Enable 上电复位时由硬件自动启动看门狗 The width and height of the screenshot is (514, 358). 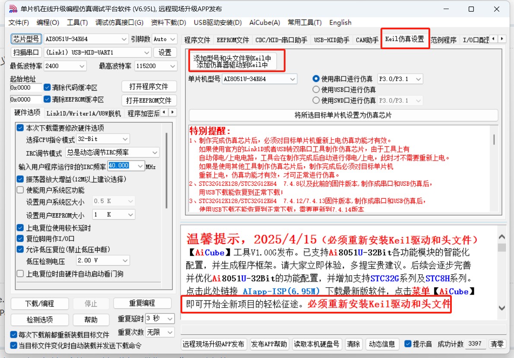click(20, 273)
